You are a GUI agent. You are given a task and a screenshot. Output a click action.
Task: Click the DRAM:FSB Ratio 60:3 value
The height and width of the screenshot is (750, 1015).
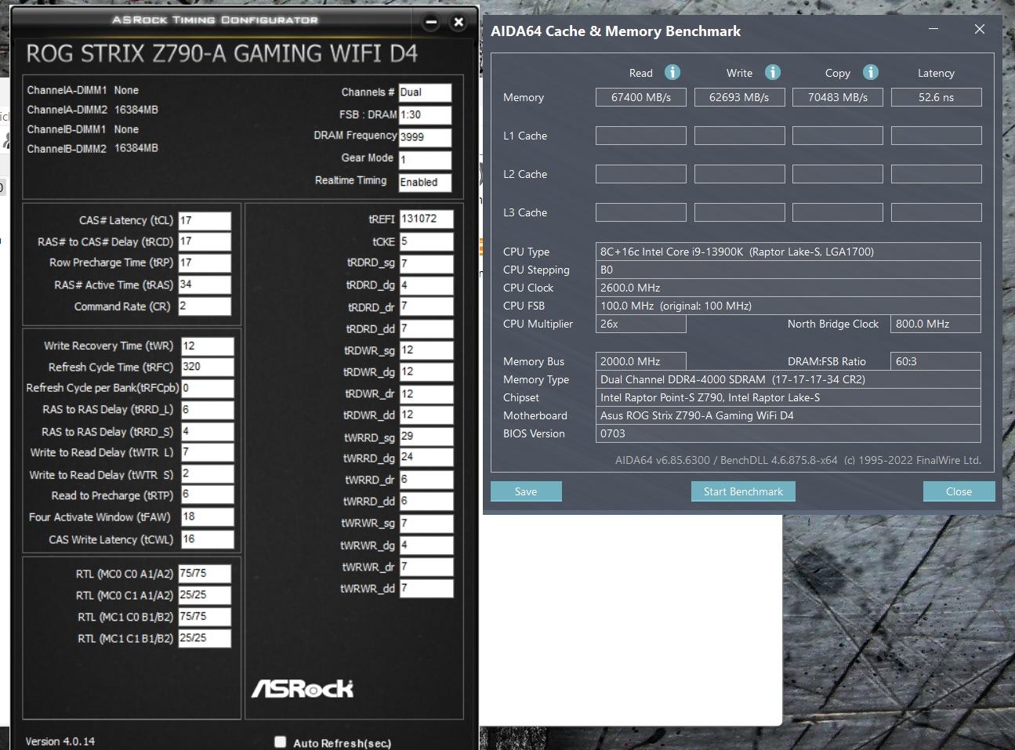(x=936, y=361)
